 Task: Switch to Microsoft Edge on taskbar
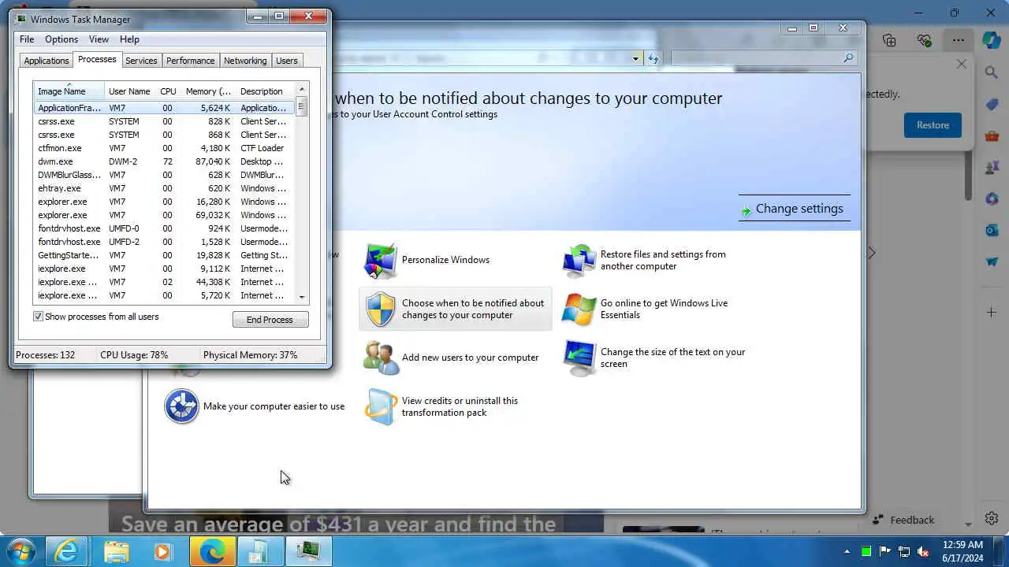[x=212, y=551]
